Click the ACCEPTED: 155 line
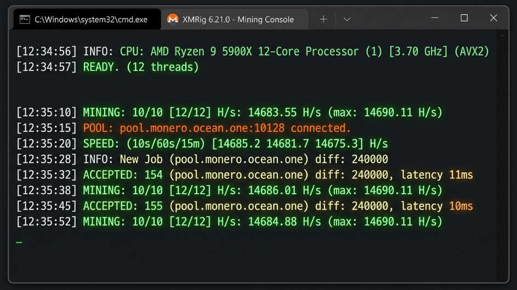Screen dimensions: 517x290 [x=245, y=206]
